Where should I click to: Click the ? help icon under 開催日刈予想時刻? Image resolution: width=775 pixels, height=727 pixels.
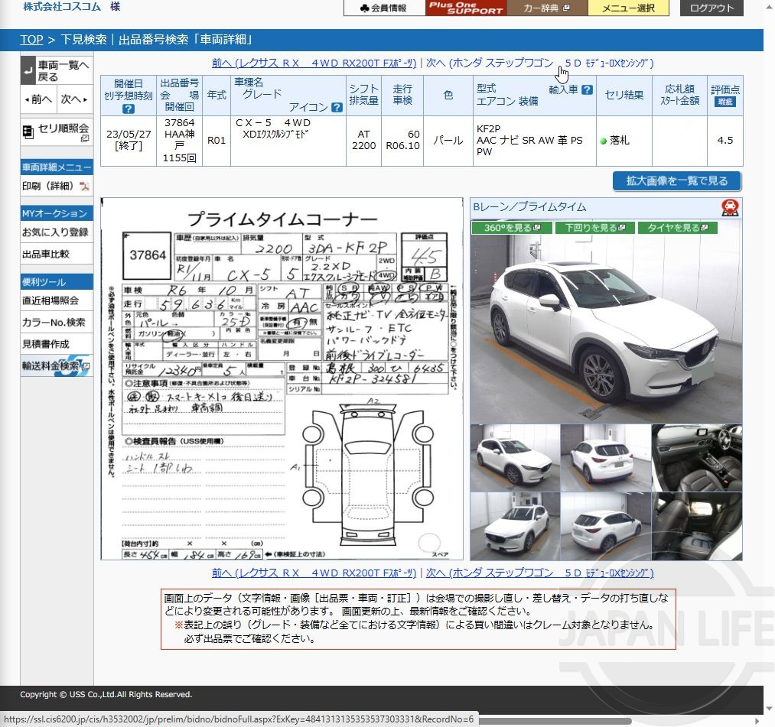coord(129,109)
